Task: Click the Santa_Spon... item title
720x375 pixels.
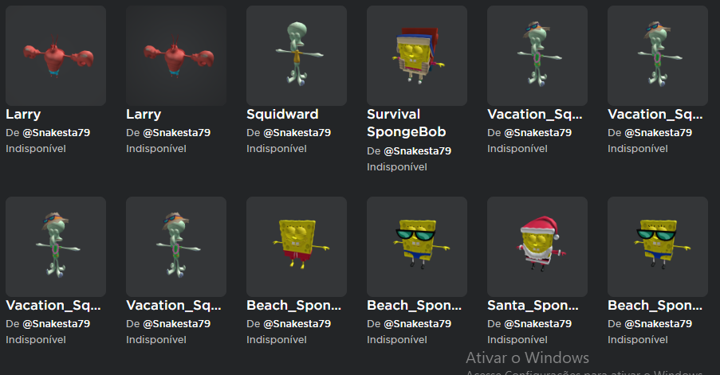Action: (x=533, y=305)
